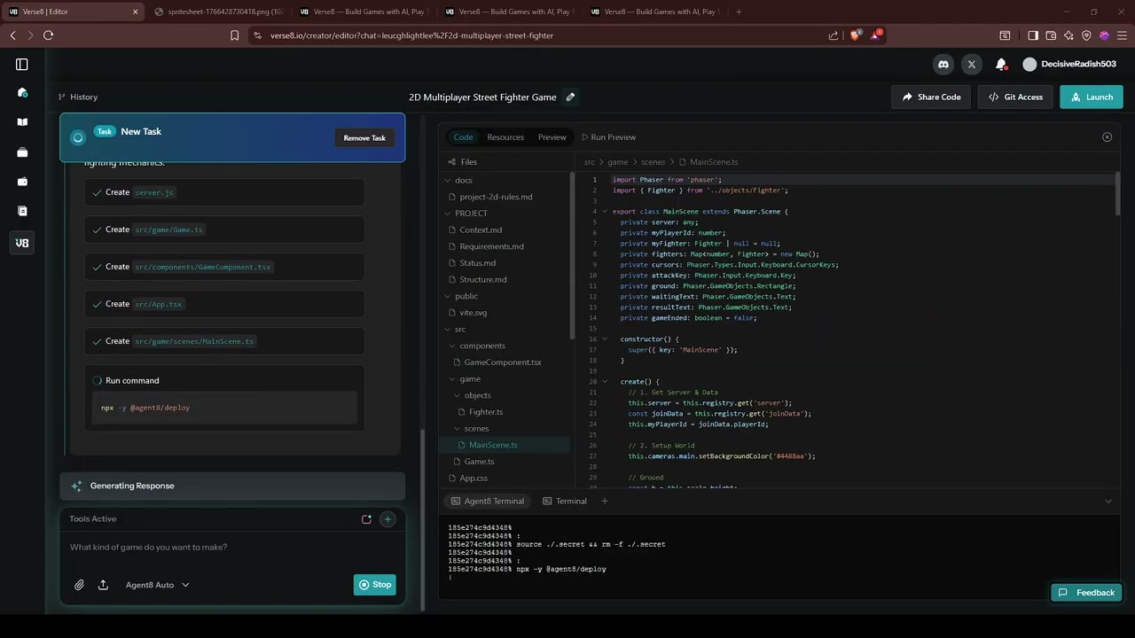The width and height of the screenshot is (1135, 638).
Task: Click the browser address bar URL
Action: tap(411, 35)
